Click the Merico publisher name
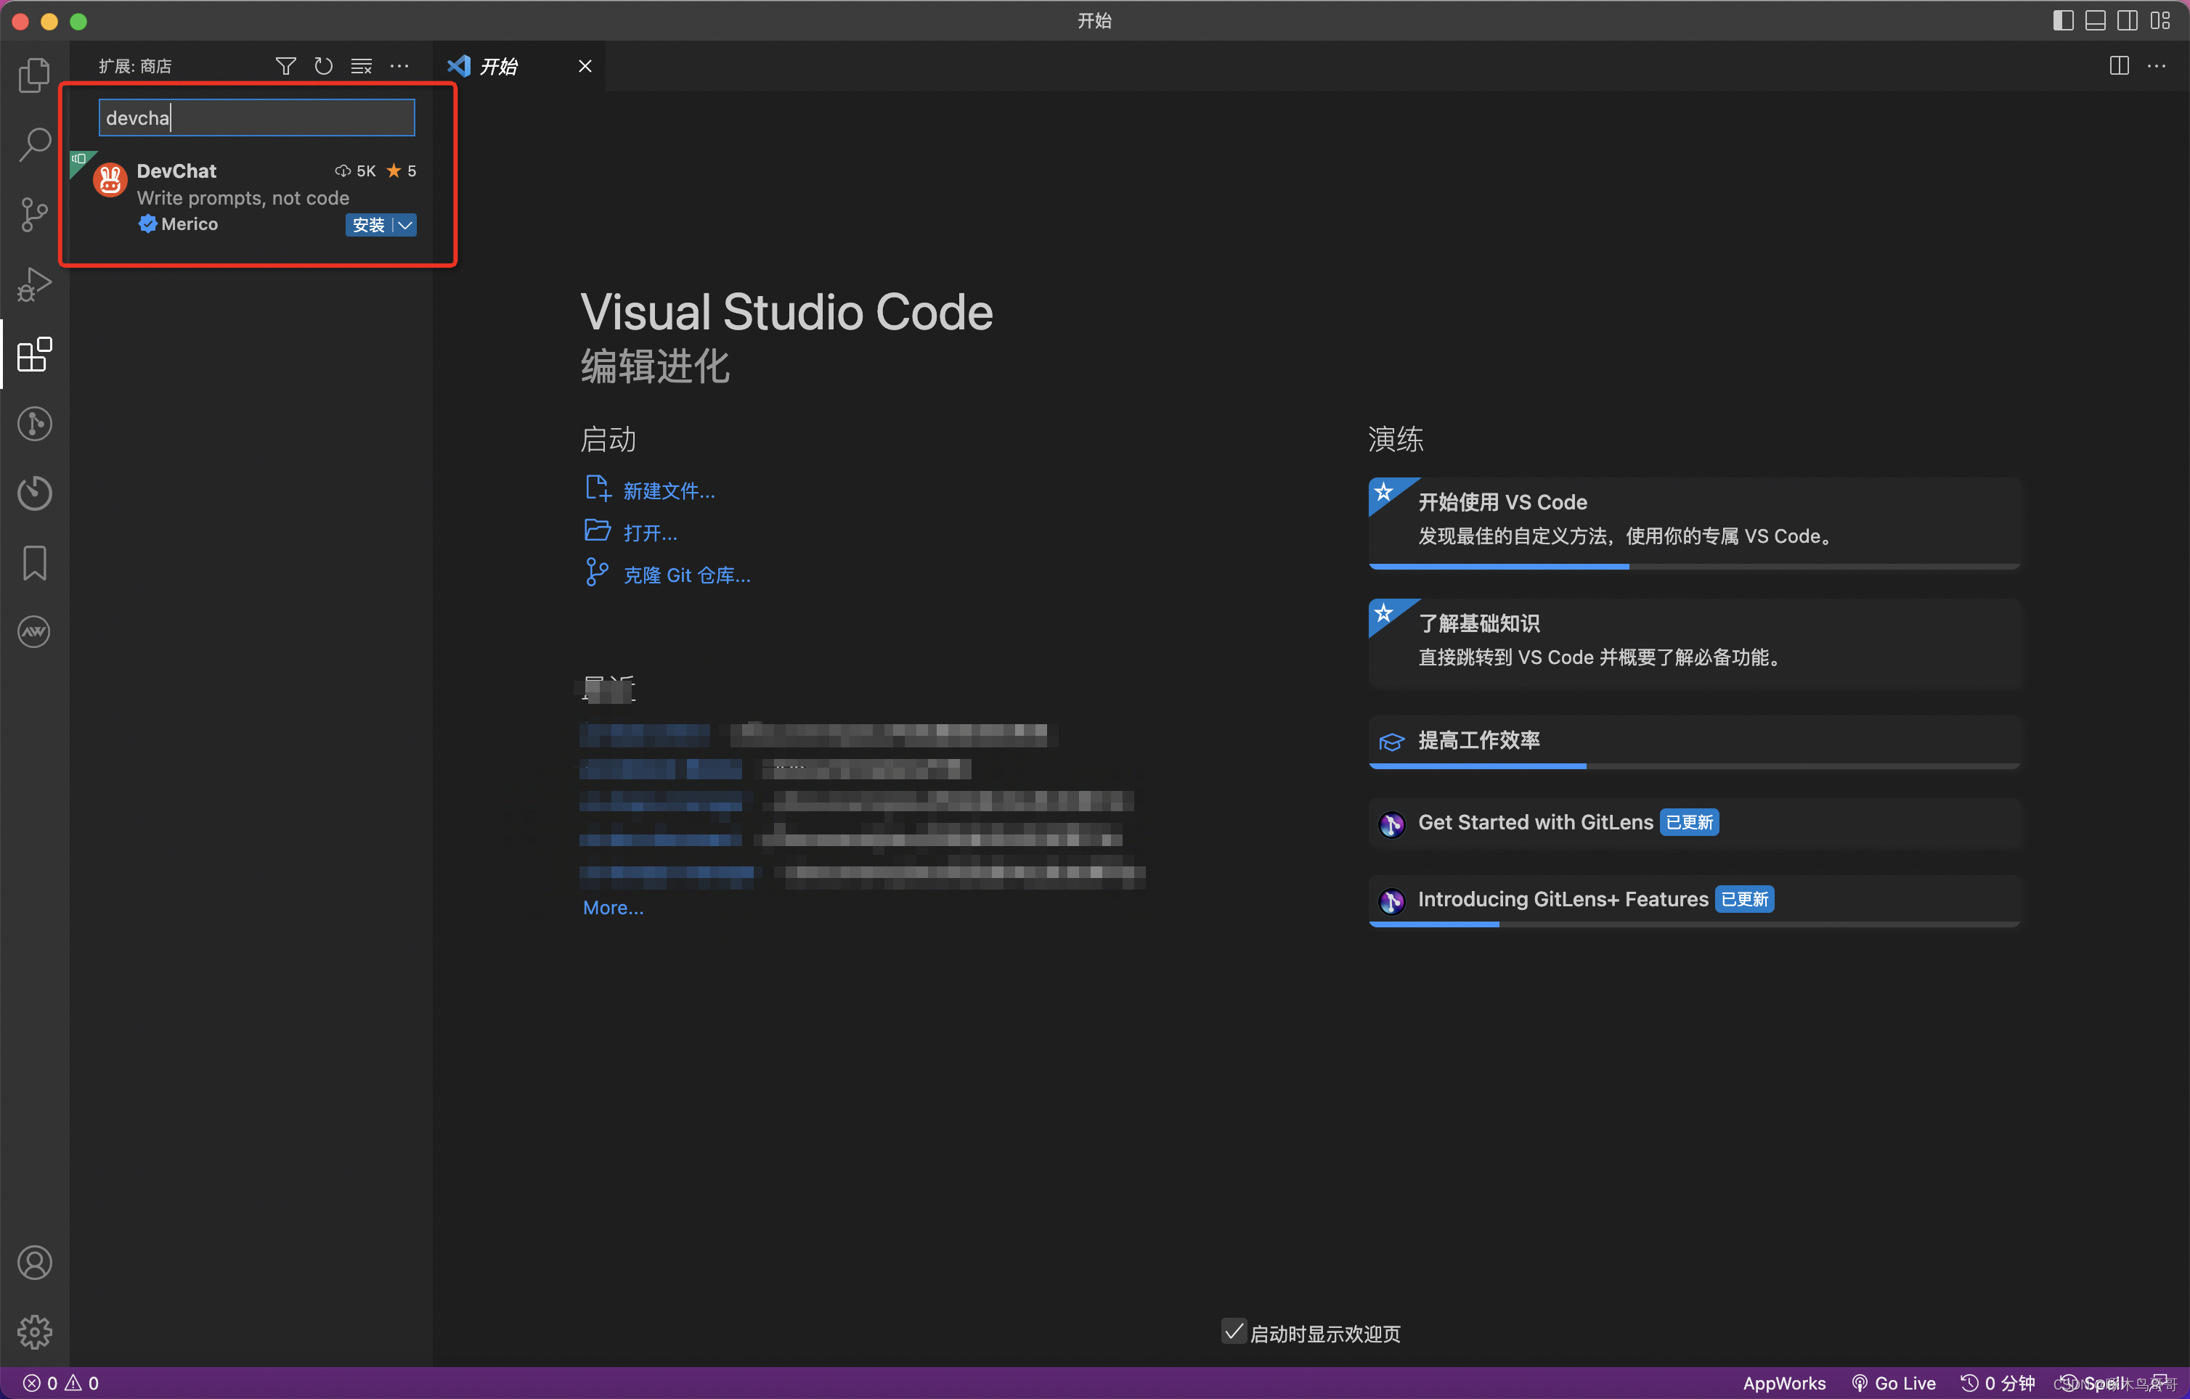The image size is (2190, 1399). (x=190, y=224)
